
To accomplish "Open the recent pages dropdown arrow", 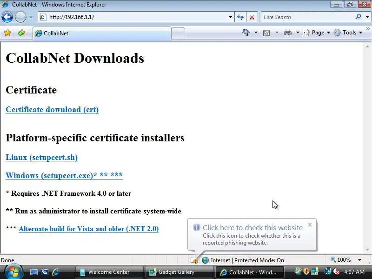I will (31, 17).
